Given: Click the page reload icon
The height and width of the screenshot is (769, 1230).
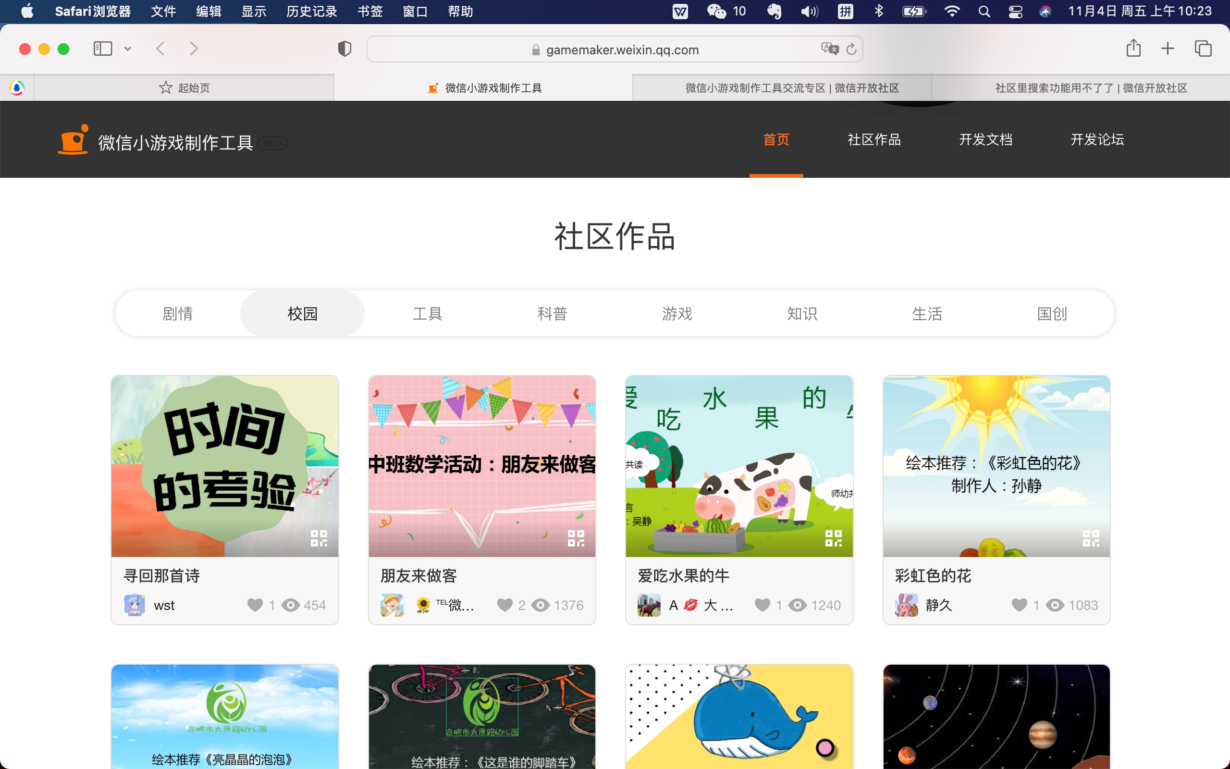Looking at the screenshot, I should (851, 50).
